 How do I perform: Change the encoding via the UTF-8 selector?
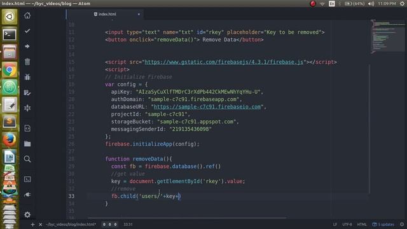(347, 225)
